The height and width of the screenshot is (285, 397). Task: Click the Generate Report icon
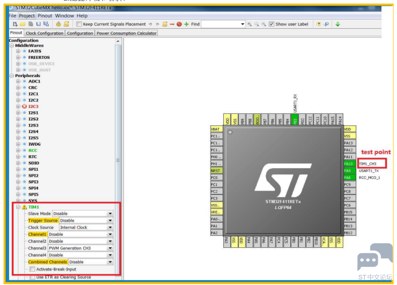[67, 24]
